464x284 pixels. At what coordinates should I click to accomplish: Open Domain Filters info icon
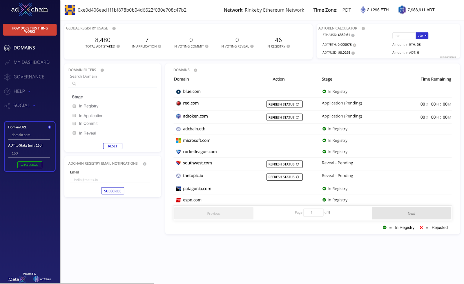pos(102,70)
